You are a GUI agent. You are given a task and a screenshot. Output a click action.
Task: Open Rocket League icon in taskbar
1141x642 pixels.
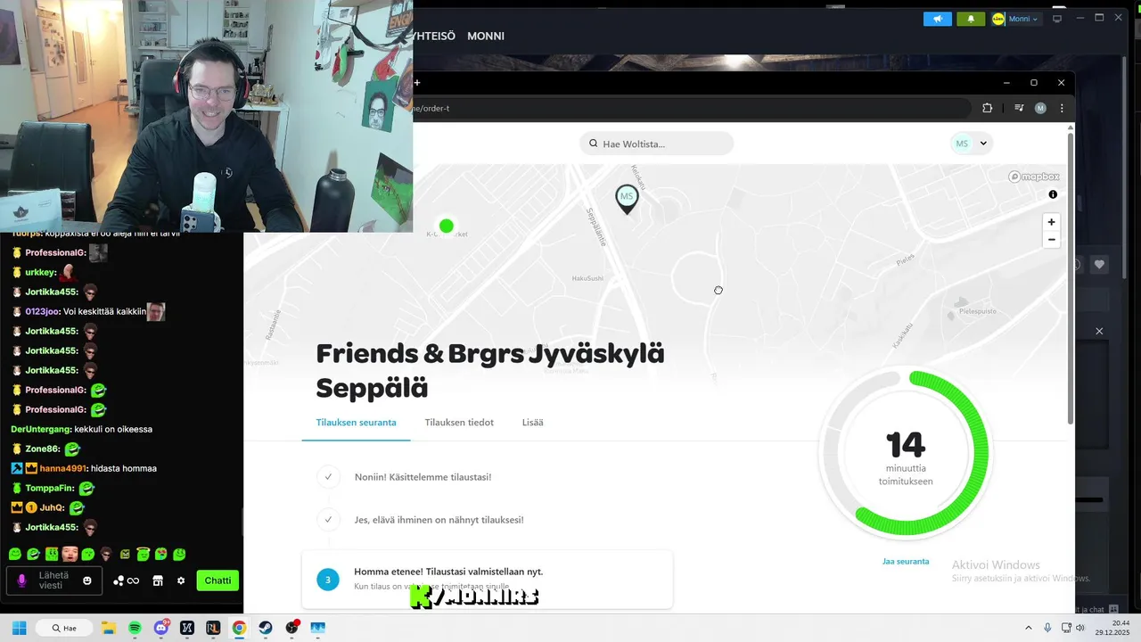[x=213, y=628]
